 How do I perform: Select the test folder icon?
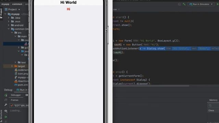(x=19, y=63)
